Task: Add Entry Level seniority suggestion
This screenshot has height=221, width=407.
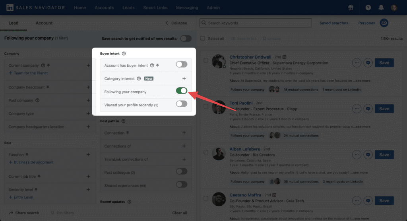Action: [21, 197]
